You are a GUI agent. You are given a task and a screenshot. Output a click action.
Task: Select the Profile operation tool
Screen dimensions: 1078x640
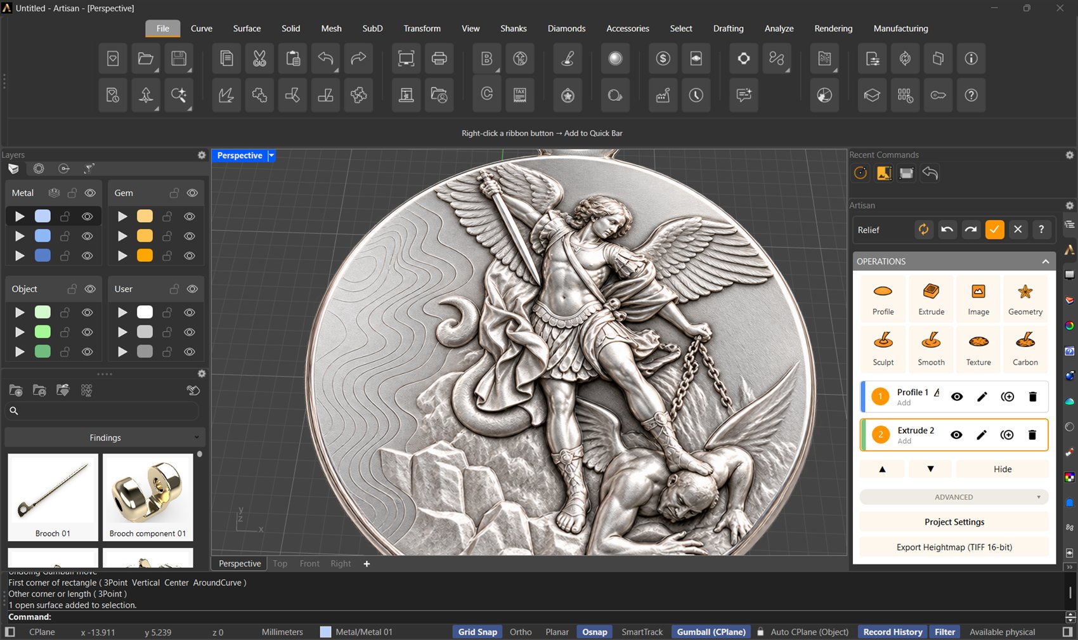point(883,299)
